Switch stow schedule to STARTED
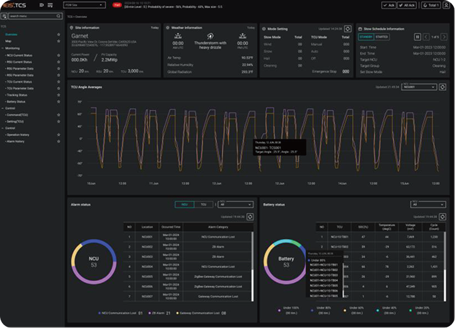455x328 pixels. [x=383, y=37]
